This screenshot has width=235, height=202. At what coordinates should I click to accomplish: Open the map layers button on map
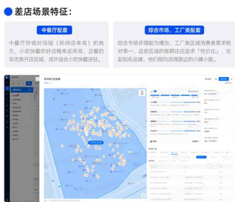coord(142,93)
